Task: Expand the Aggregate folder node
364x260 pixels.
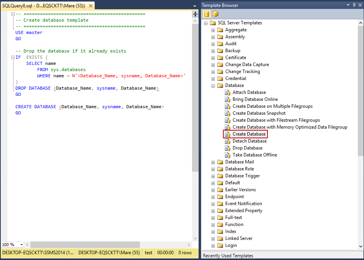Action: [x=213, y=30]
